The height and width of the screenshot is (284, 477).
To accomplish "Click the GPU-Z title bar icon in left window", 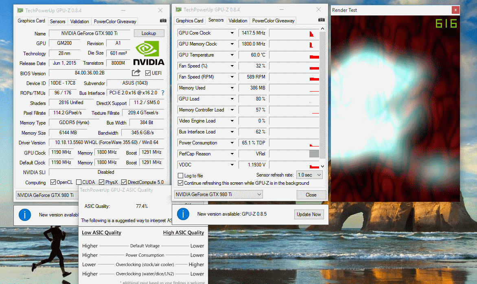I will [x=20, y=10].
